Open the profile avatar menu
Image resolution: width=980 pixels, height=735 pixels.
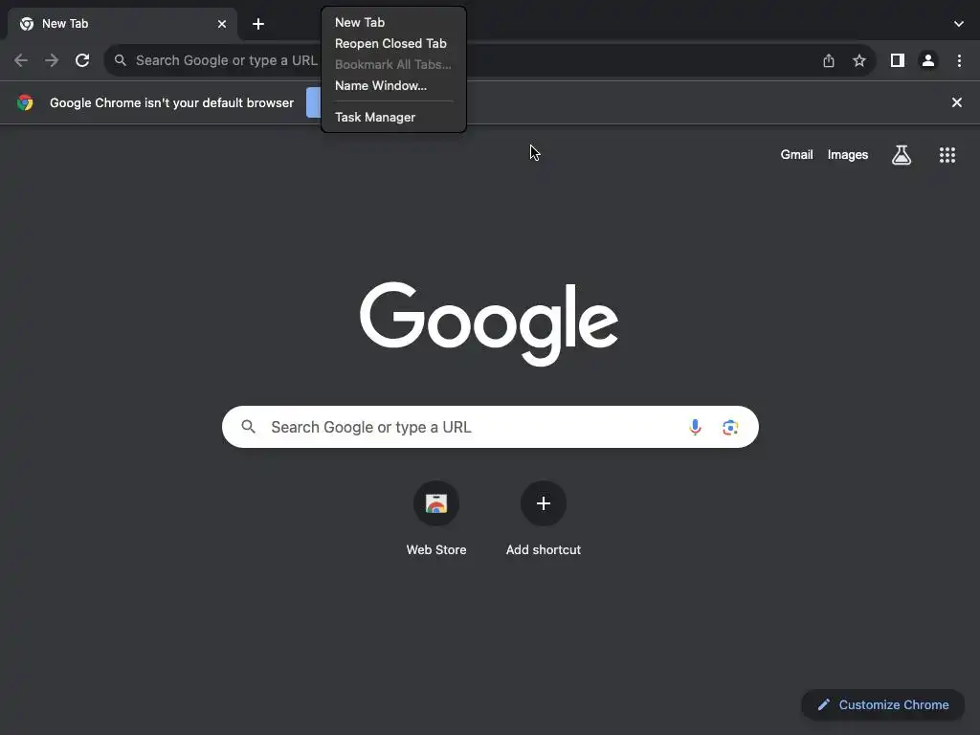tap(928, 60)
